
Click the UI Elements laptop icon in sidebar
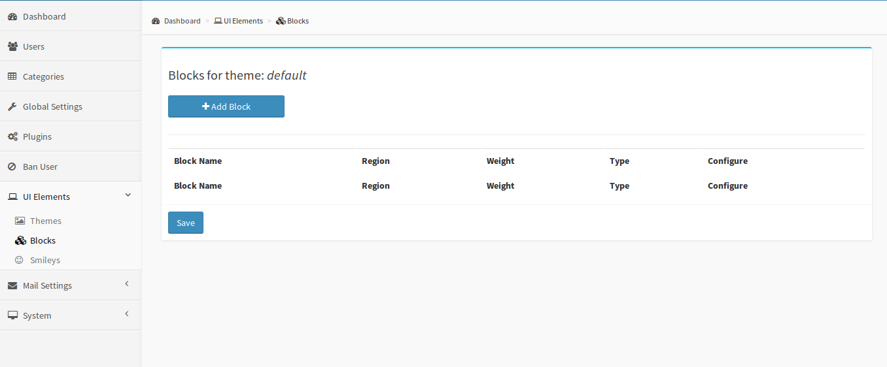(x=12, y=197)
